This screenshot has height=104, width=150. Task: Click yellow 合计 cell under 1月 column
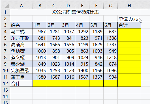coord(40,83)
